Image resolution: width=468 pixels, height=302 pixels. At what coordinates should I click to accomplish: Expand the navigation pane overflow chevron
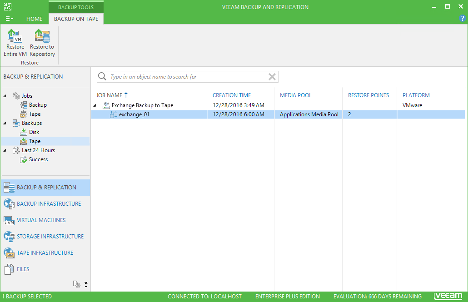[86, 284]
